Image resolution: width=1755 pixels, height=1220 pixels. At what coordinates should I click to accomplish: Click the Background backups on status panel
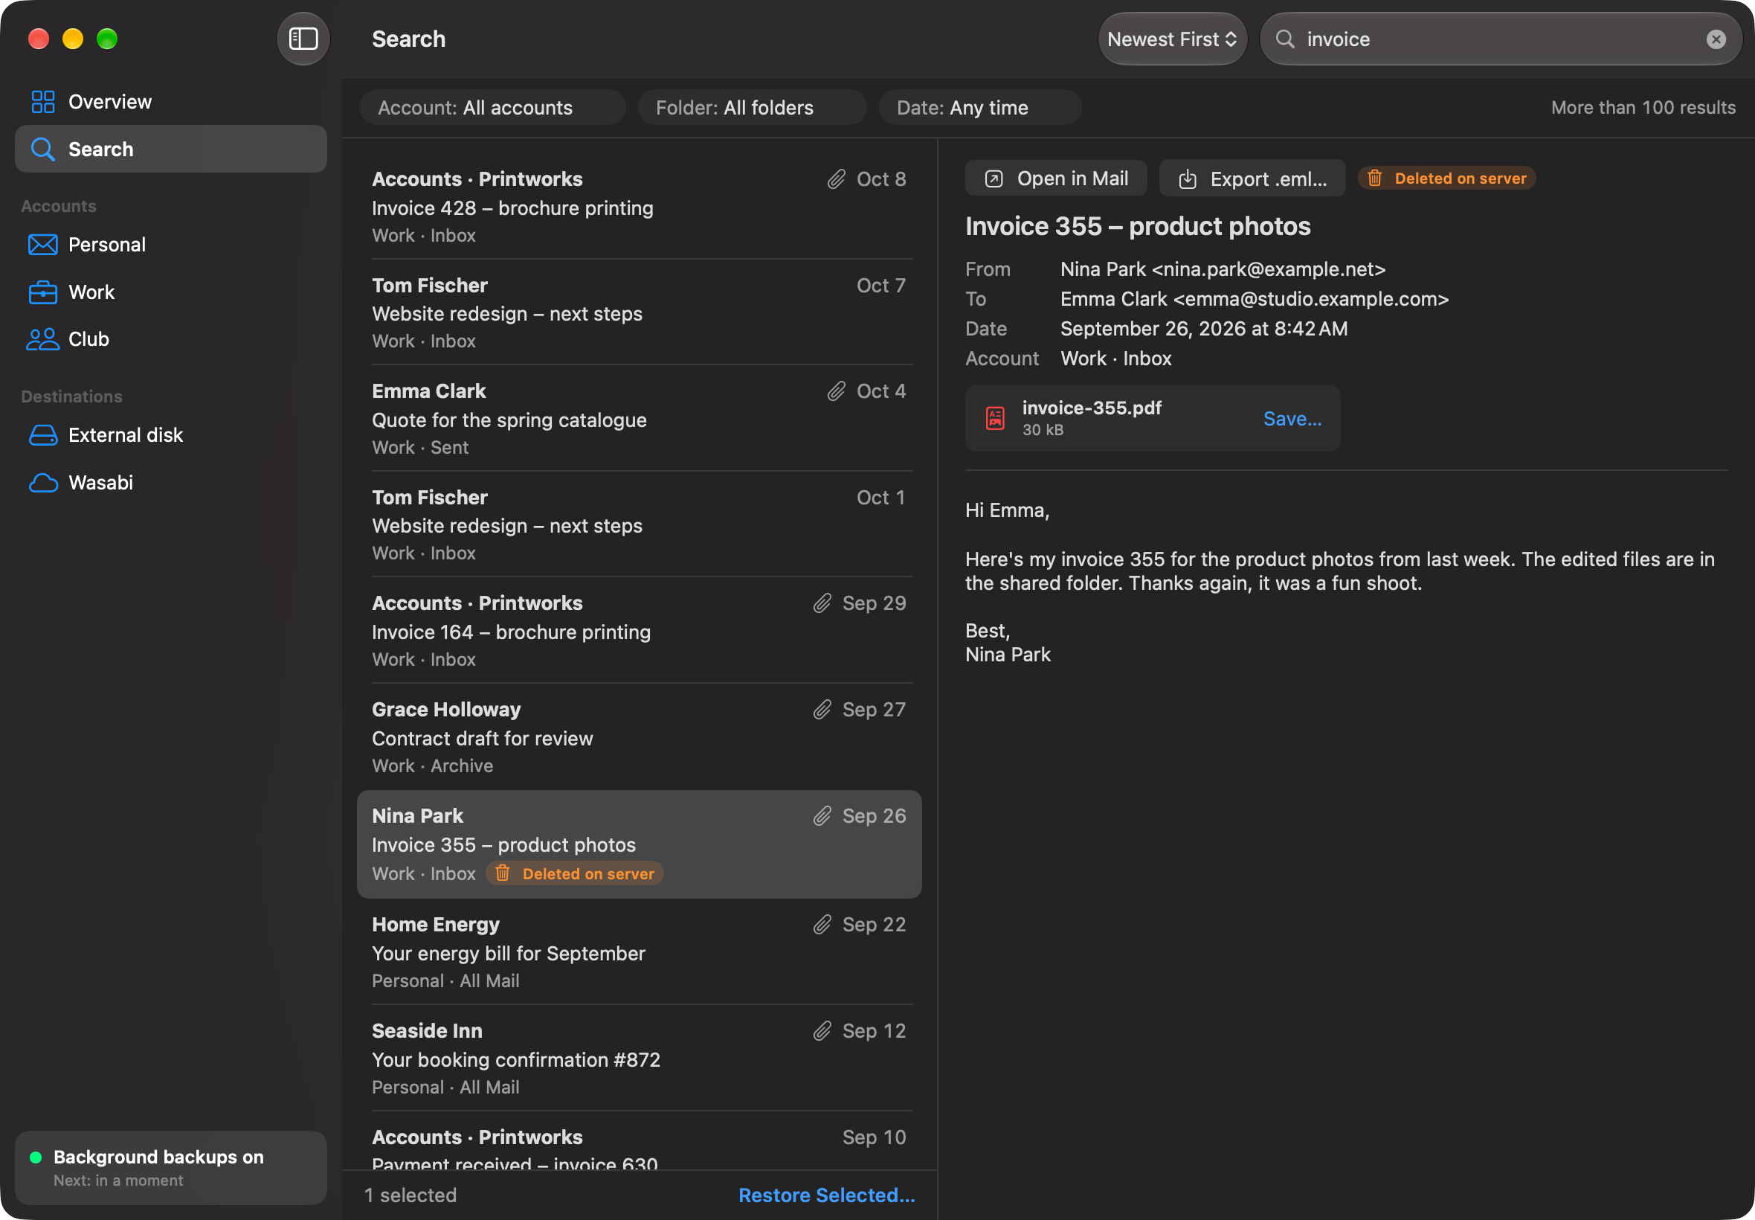coord(171,1168)
